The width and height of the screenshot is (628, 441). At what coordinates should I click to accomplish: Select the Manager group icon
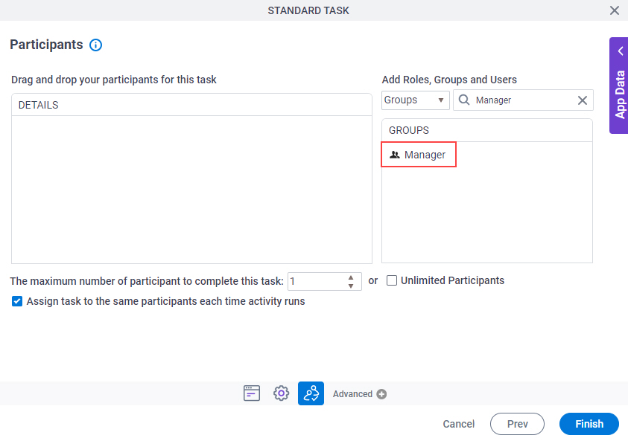(x=395, y=155)
